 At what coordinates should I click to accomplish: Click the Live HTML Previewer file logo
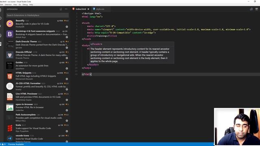pos(10,97)
